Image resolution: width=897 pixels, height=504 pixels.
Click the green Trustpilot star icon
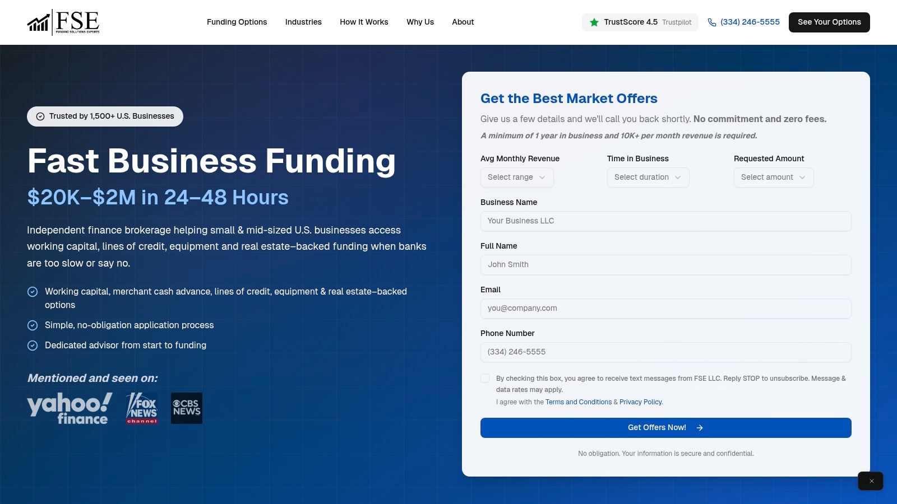click(x=594, y=22)
